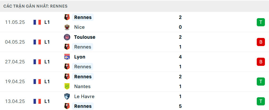Viewport: 269px width, 110px height.
Task: Open the Lyon team link
Action: tap(80, 57)
